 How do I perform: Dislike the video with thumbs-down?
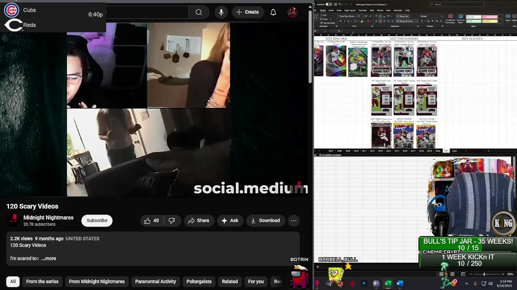(x=172, y=220)
